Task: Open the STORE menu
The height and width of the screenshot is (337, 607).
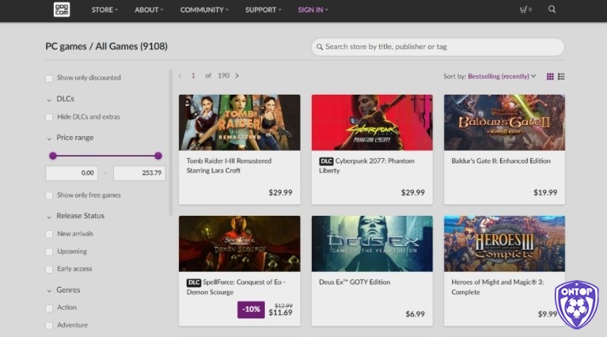Action: tap(105, 10)
